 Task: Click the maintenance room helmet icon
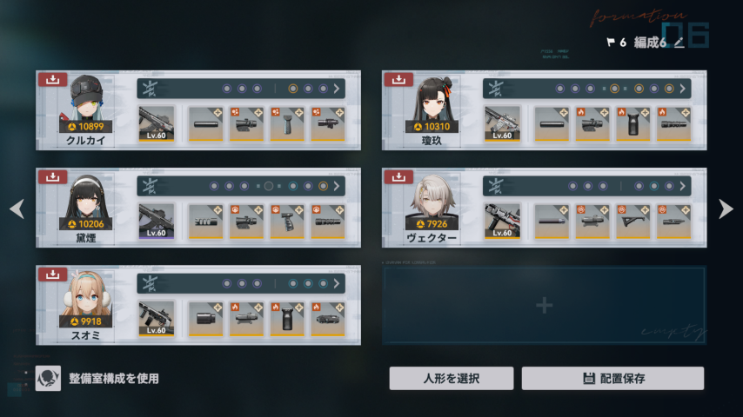pyautogui.click(x=48, y=378)
